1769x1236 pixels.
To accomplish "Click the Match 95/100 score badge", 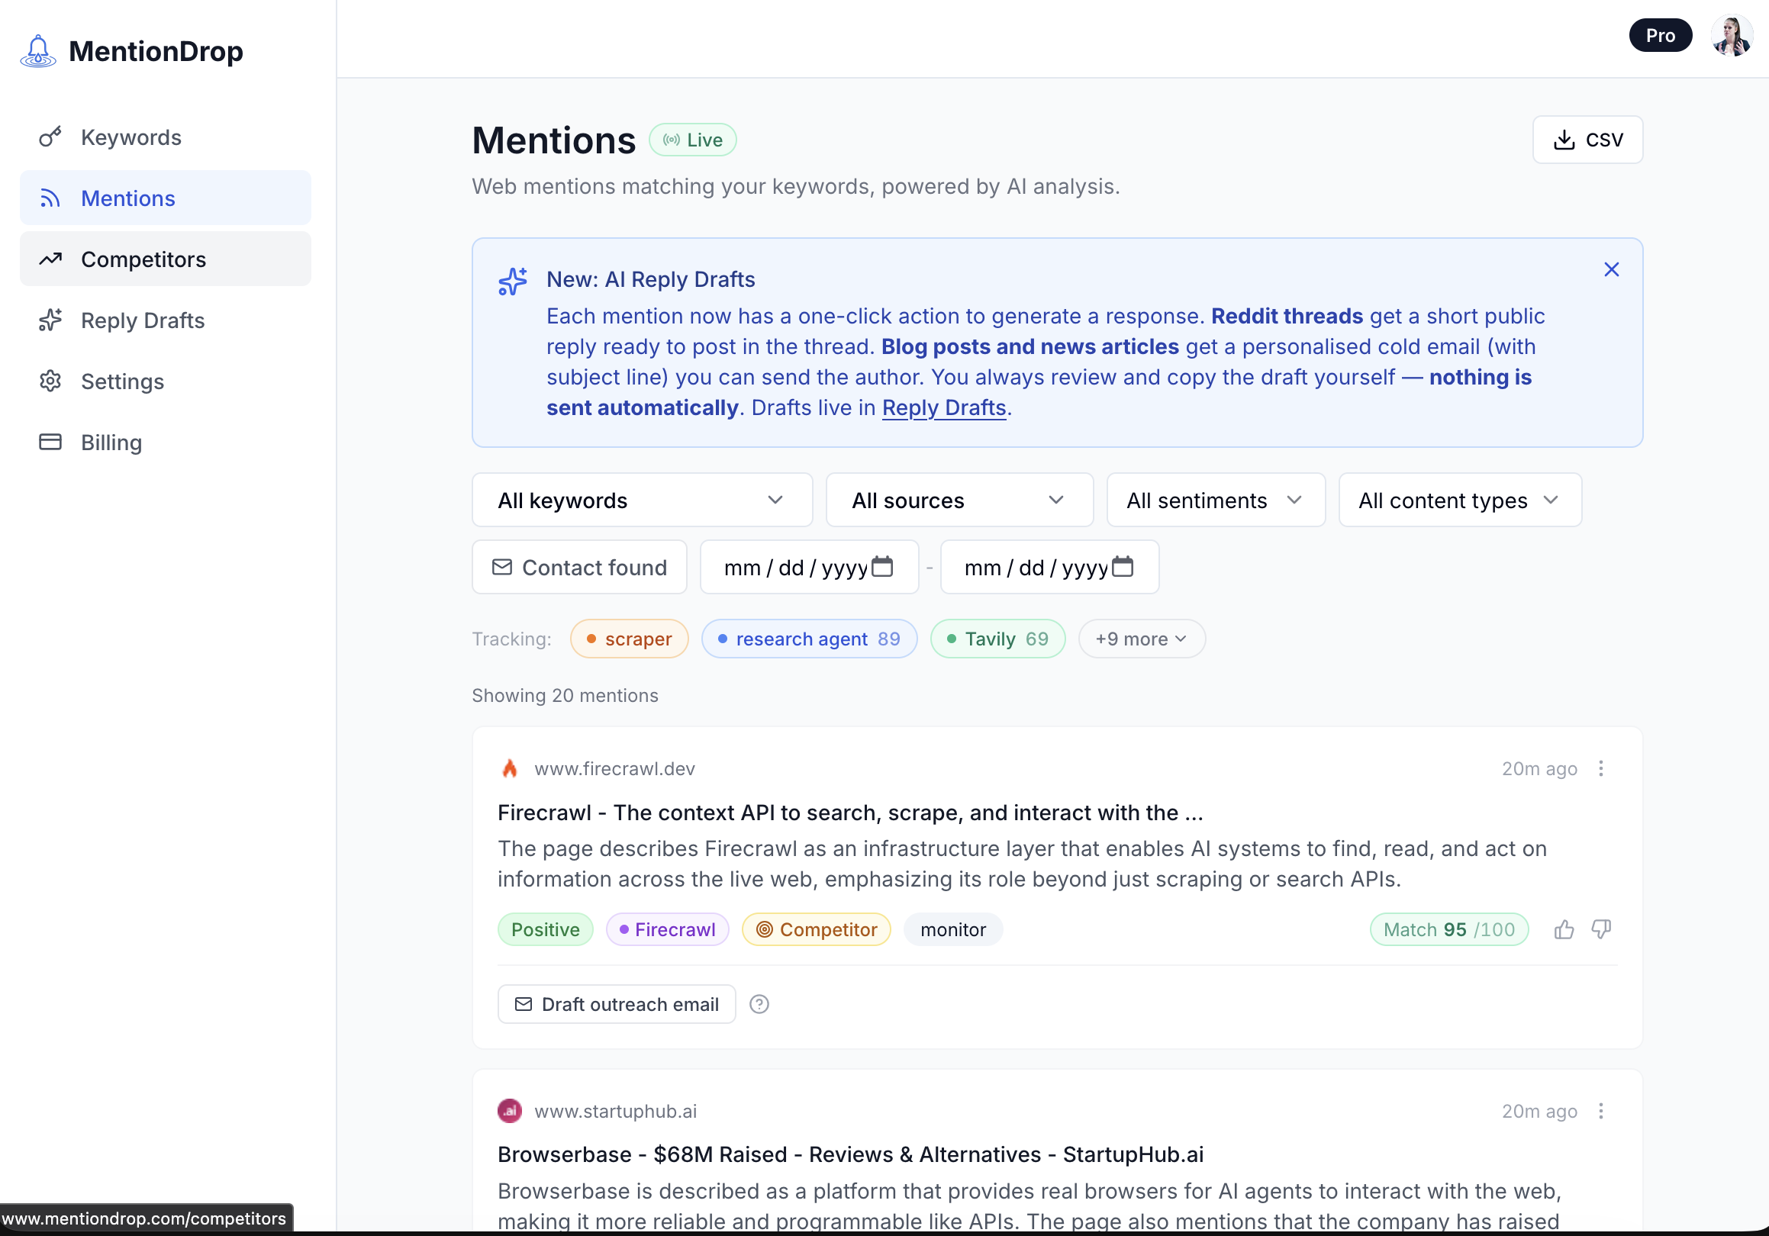I will tap(1448, 929).
